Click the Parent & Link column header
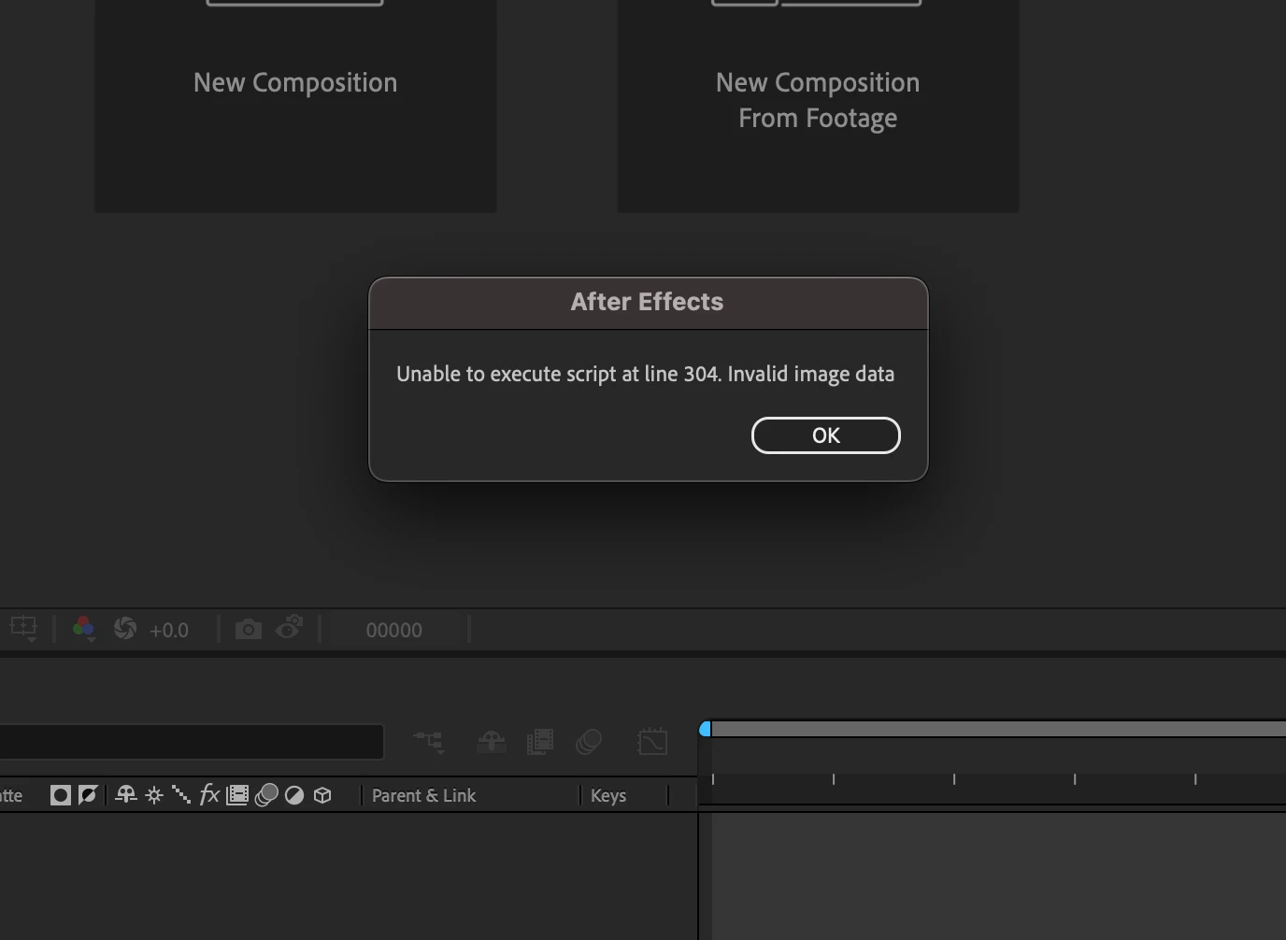The width and height of the screenshot is (1286, 940). click(423, 796)
